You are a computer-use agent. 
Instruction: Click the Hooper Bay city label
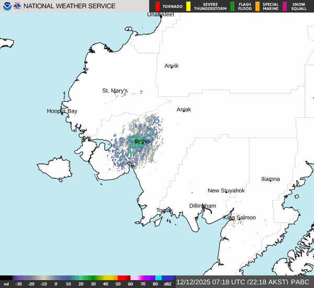62,111
